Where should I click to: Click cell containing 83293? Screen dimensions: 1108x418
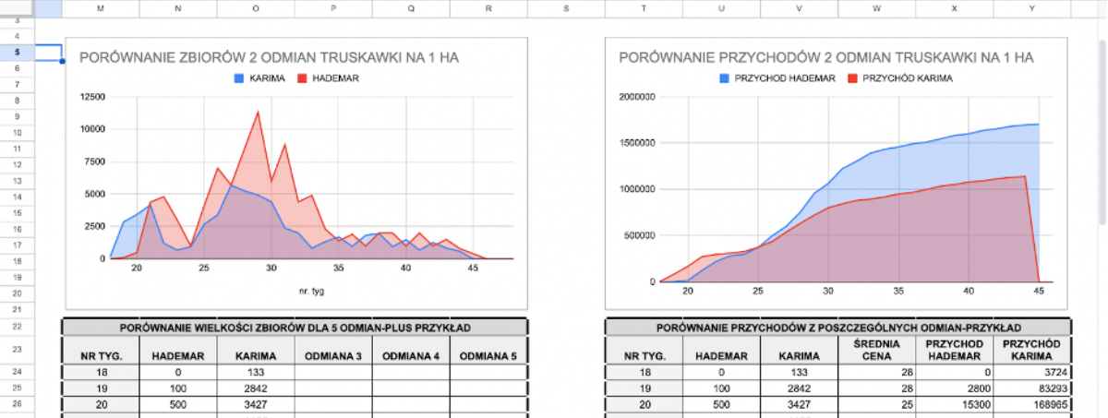(1031, 388)
